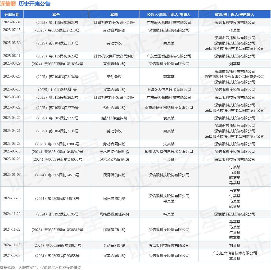Click date cell 2025-04-21
Viewport: 271px width, 270px height.
(x=12, y=131)
